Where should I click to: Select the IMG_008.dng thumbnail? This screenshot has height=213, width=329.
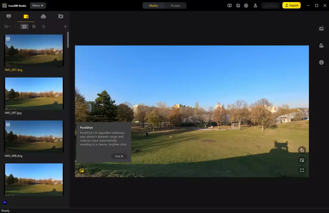(34, 137)
